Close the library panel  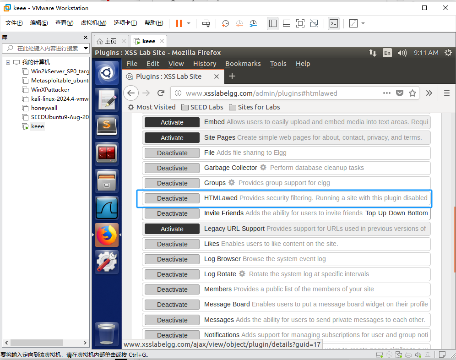point(86,37)
